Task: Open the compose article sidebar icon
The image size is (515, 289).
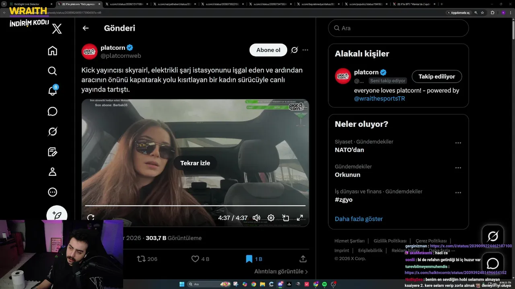Action: 52,152
